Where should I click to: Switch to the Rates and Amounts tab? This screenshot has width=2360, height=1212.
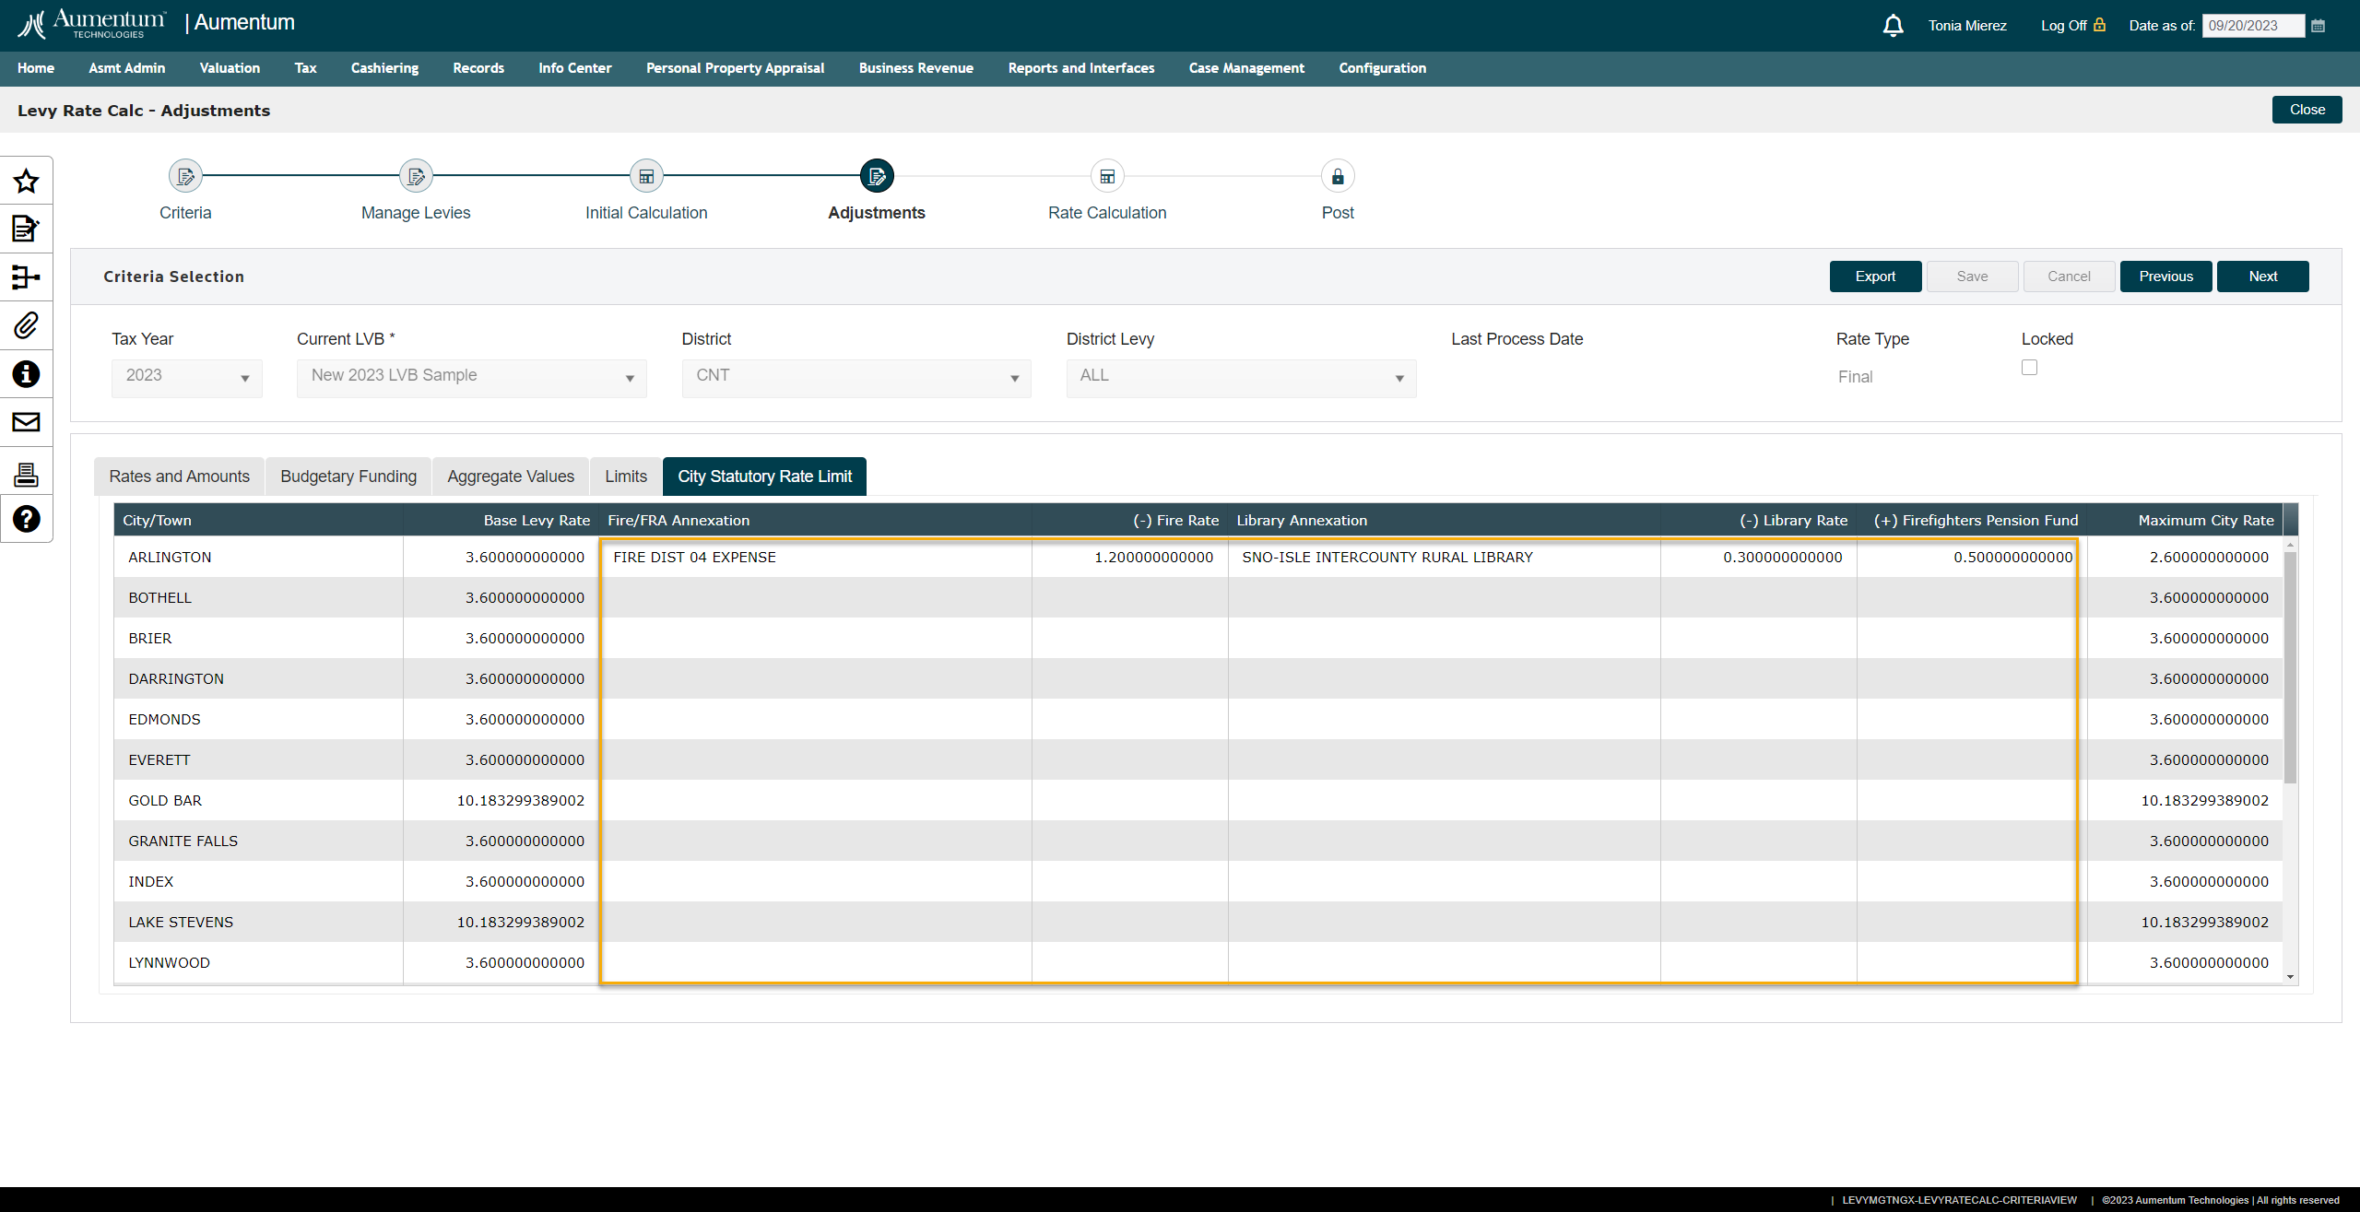click(x=180, y=477)
